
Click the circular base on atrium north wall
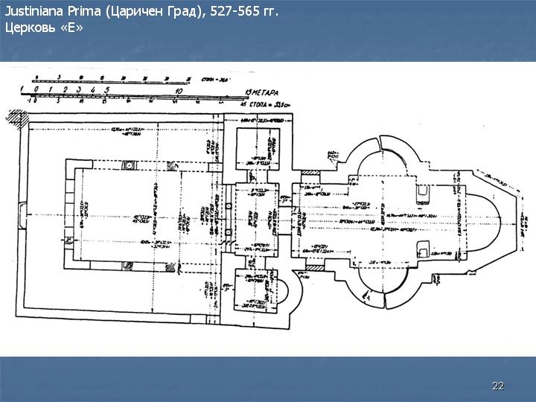127,165
